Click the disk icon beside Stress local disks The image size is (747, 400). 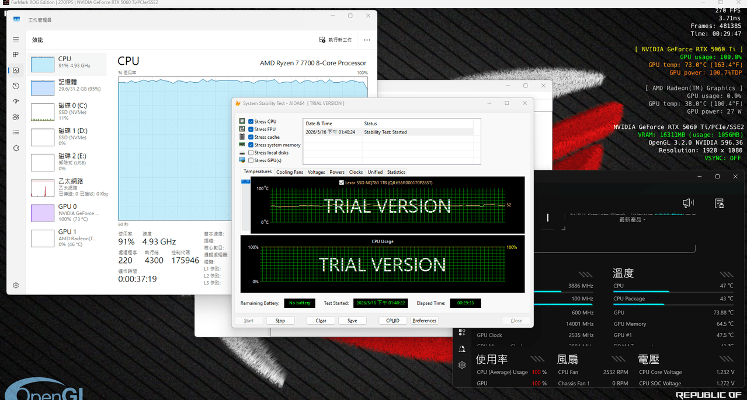[x=242, y=153]
